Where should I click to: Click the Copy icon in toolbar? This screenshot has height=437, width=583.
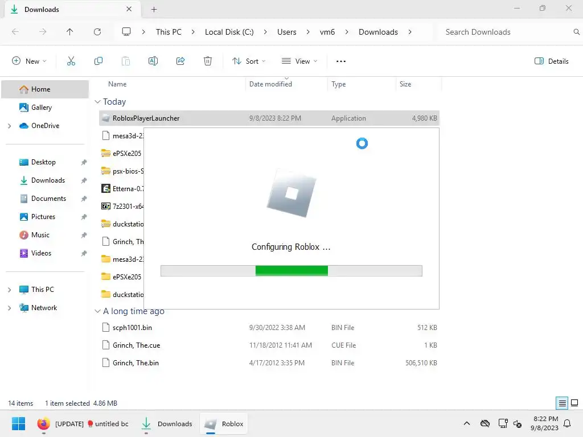98,61
